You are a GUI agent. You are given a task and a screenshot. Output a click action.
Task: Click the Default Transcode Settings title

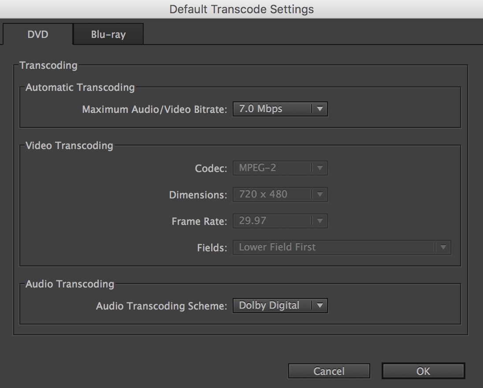pyautogui.click(x=241, y=9)
